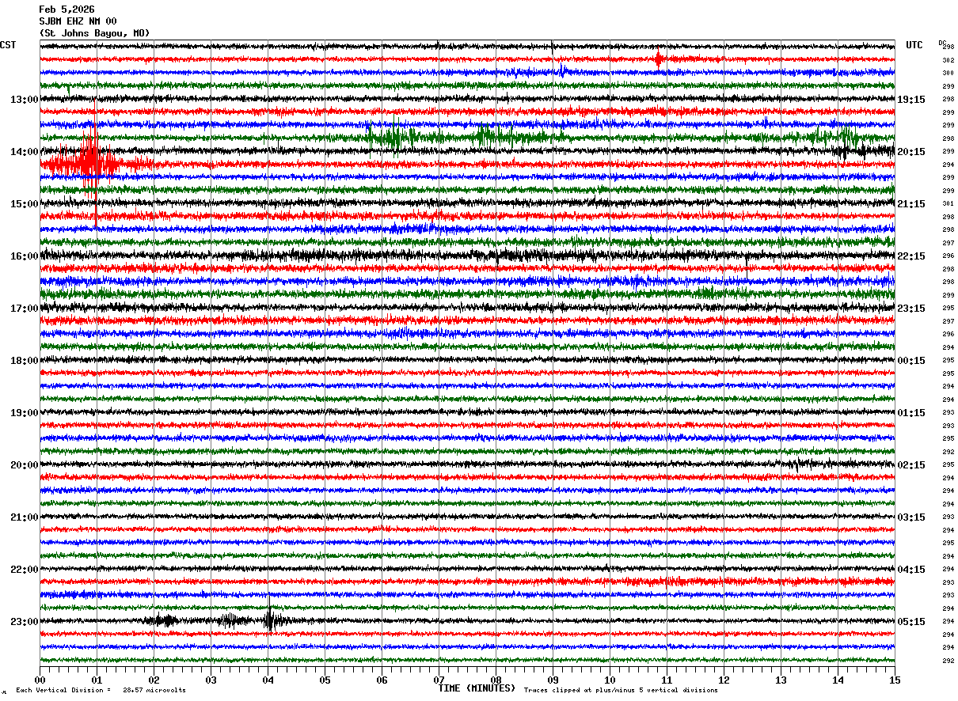Image resolution: width=958 pixels, height=701 pixels.
Task: Click the 05:15 UTC time label
Action: pos(911,622)
